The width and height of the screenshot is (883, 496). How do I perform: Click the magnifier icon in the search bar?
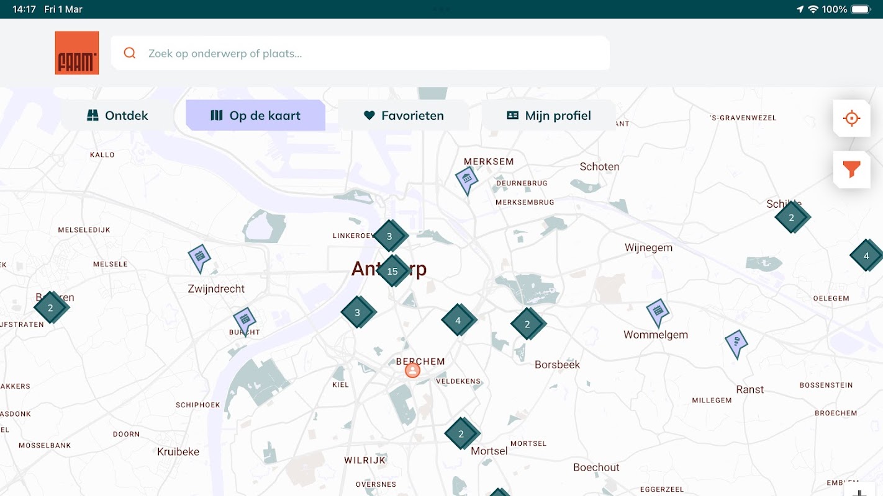(130, 53)
